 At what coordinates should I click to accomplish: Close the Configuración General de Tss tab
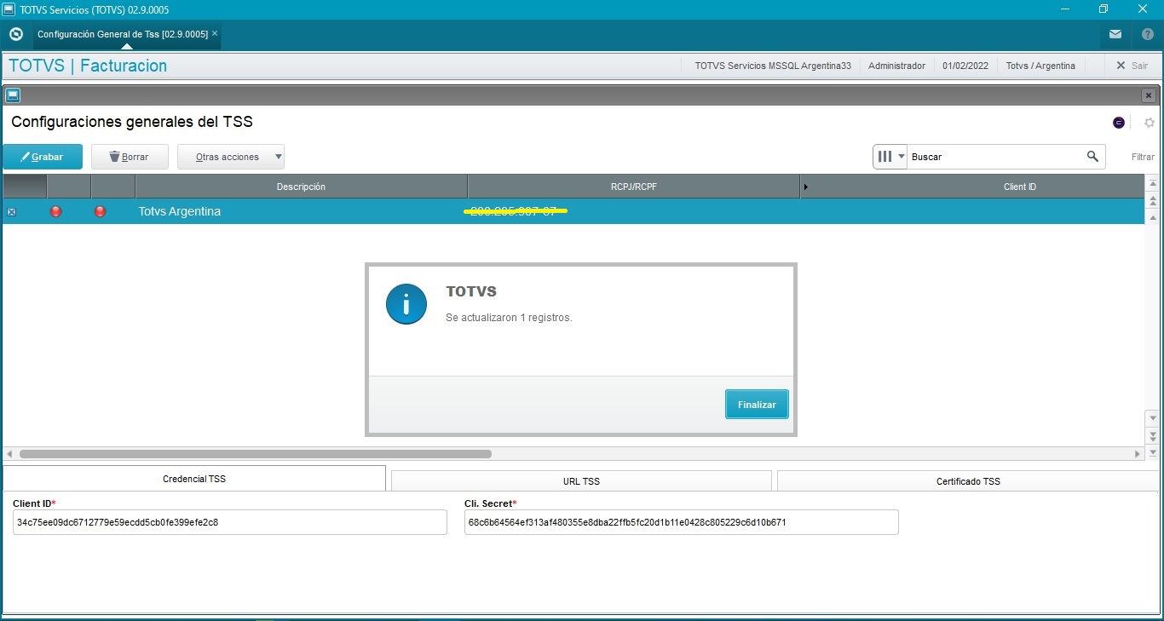click(x=215, y=33)
